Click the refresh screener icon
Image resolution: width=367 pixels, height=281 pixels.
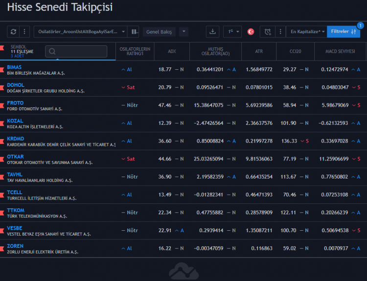tap(13, 32)
